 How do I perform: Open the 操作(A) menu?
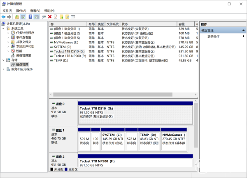(x=21, y=11)
